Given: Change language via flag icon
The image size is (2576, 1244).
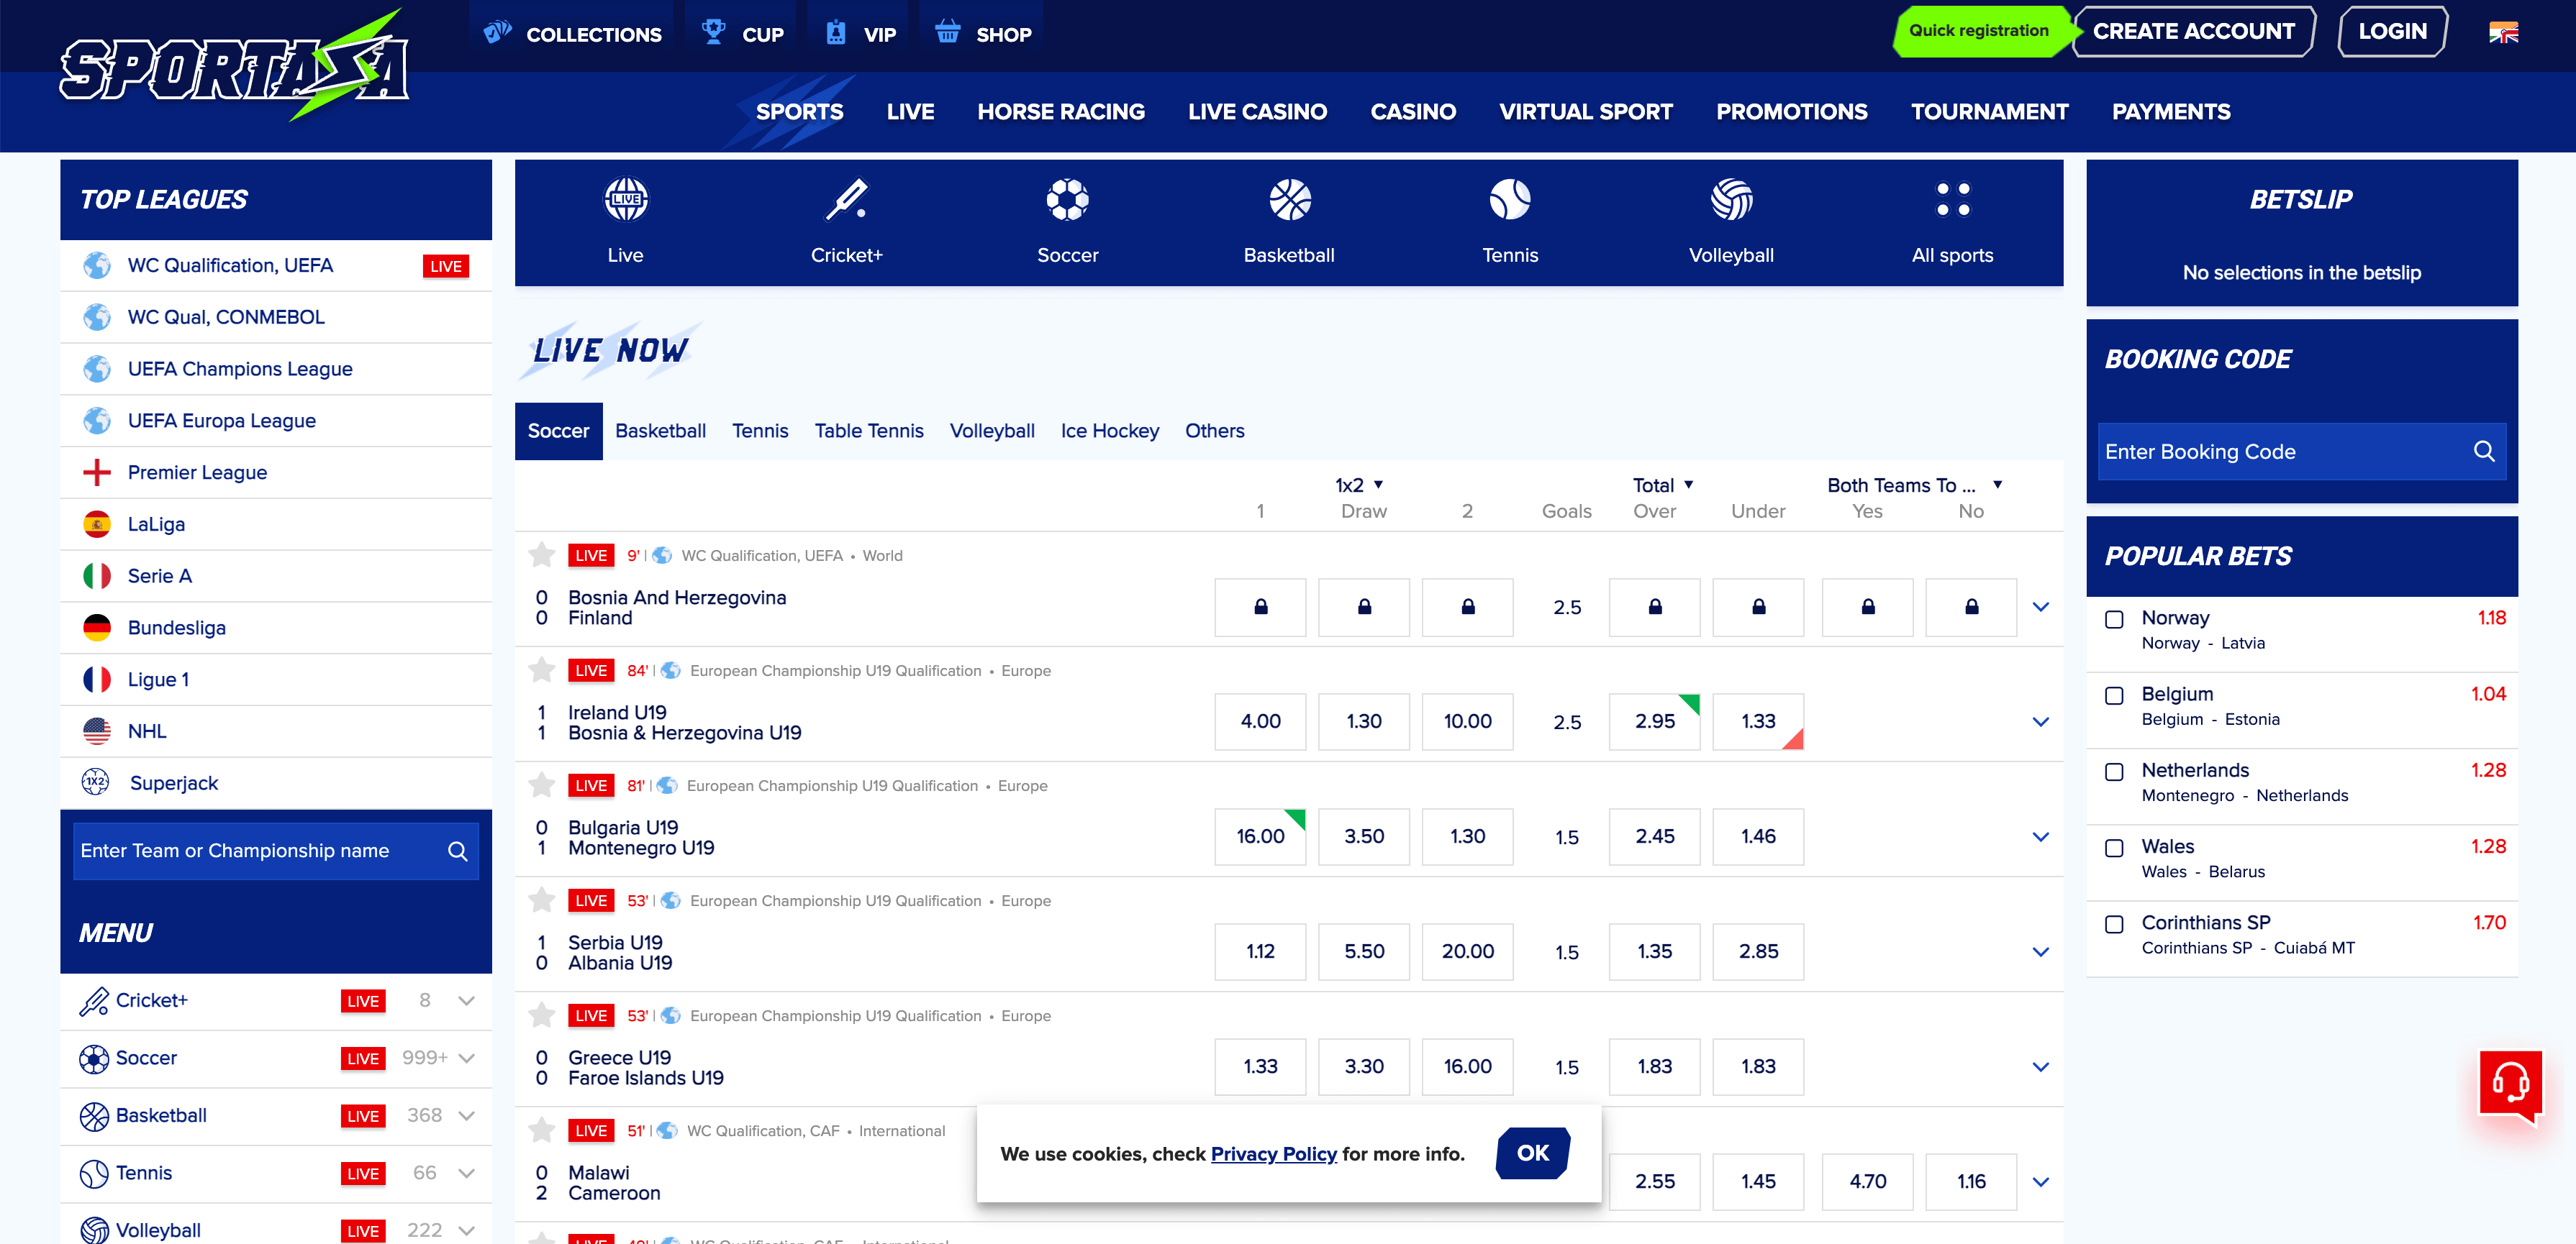Looking at the screenshot, I should click(2503, 32).
